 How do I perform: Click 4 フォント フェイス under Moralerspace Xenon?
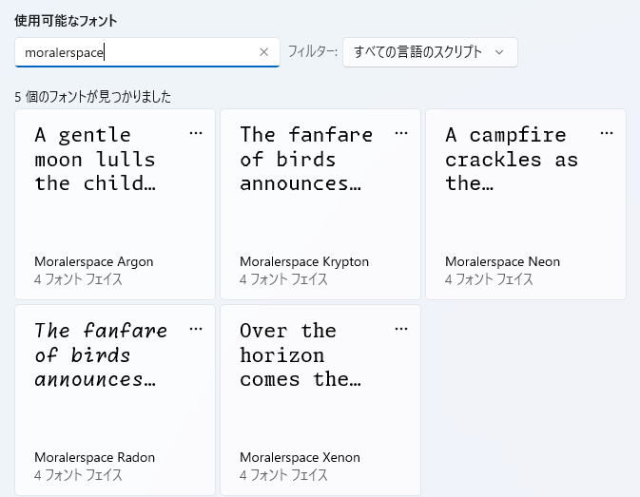pos(283,475)
